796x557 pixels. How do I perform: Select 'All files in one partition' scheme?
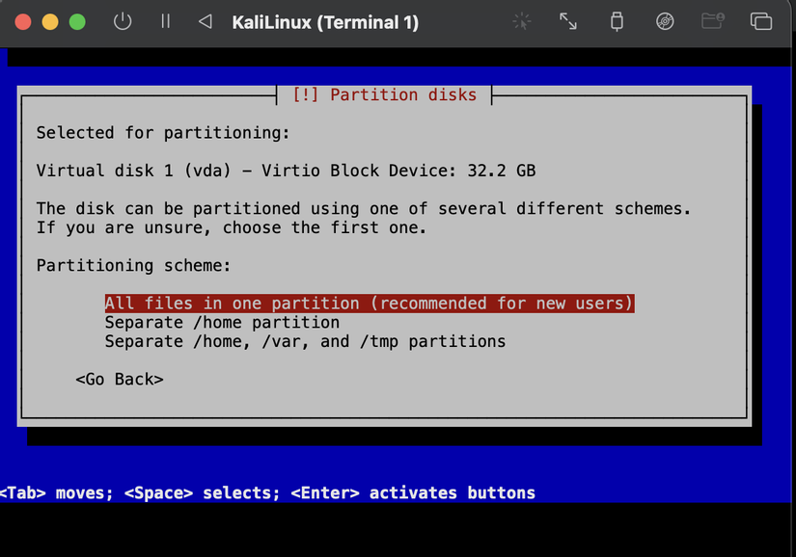pyautogui.click(x=370, y=304)
